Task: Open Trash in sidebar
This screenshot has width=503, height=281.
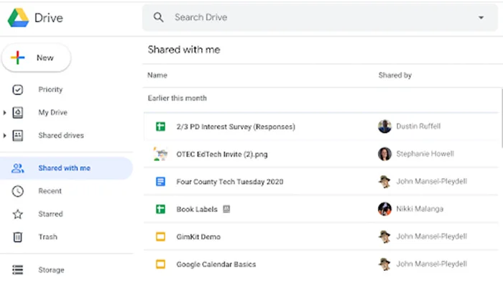Action: click(x=48, y=236)
